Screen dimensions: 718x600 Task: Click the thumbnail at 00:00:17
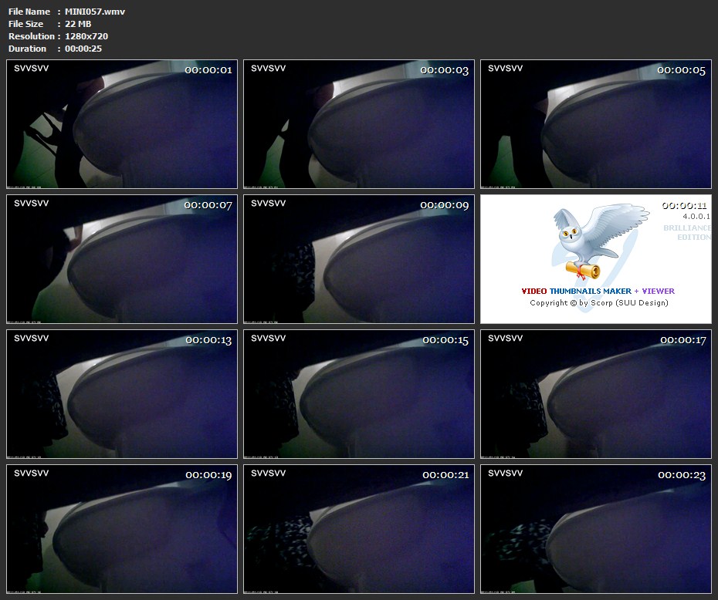(596, 394)
